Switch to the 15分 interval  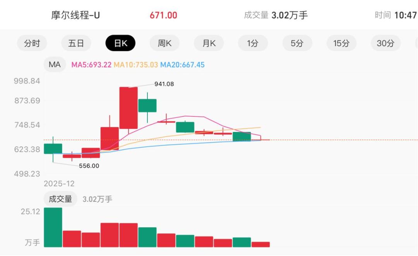click(x=341, y=43)
